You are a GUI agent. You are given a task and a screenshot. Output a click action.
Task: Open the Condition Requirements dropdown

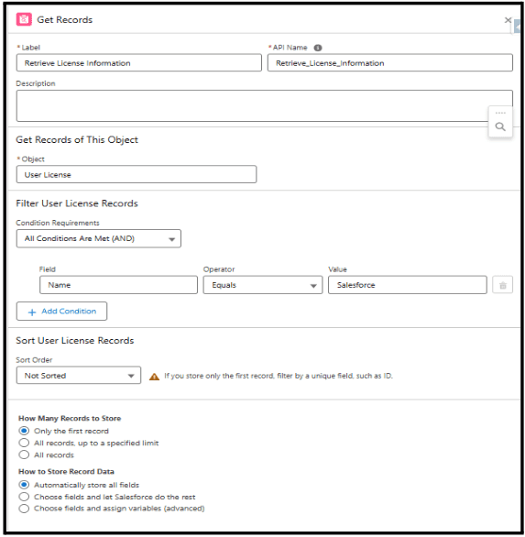[x=99, y=238]
